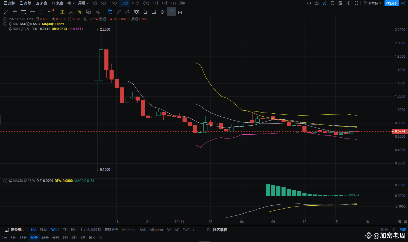Select the trend line drawing tool
Image resolution: width=408 pixels, height=242 pixels.
point(6,12)
